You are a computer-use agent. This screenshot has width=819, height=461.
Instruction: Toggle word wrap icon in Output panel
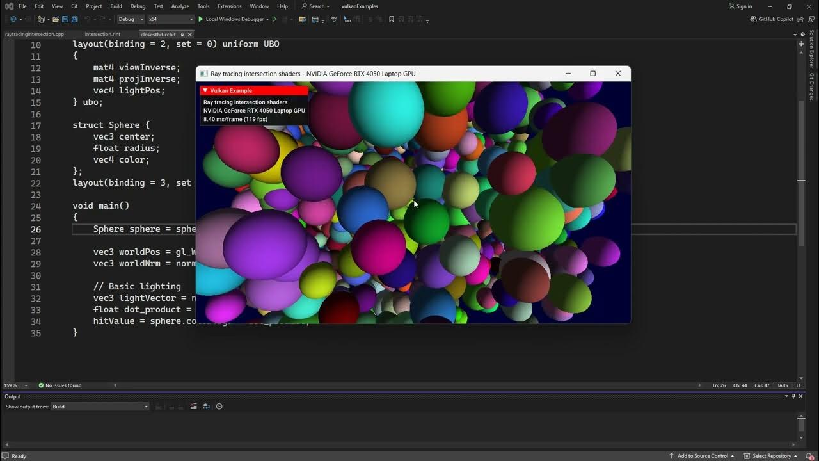tap(207, 407)
